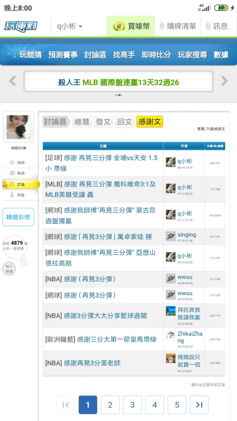Click singing author avatar

pos(171,236)
